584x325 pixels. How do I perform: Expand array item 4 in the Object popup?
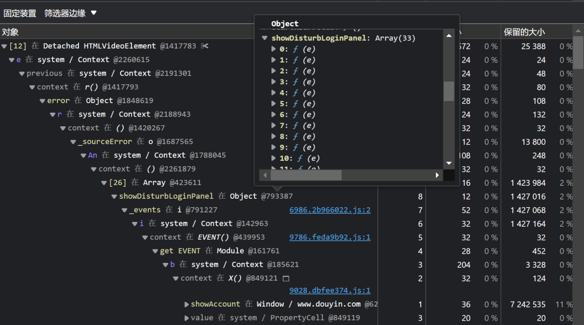[x=274, y=93]
